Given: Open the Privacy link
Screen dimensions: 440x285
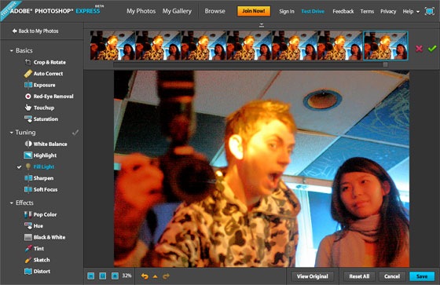Looking at the screenshot, I should [x=388, y=12].
